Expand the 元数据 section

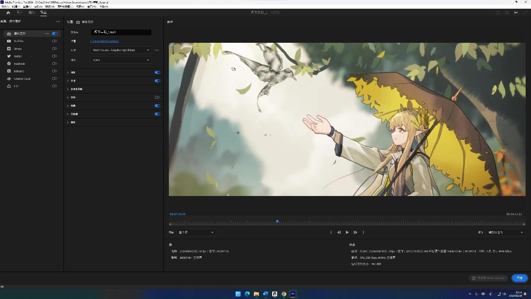pos(68,114)
